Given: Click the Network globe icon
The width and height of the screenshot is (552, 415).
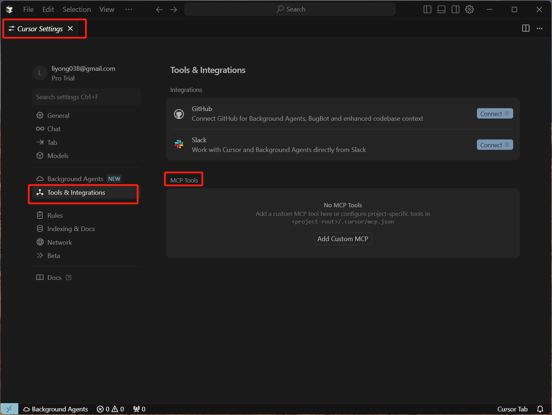Looking at the screenshot, I should pos(40,242).
